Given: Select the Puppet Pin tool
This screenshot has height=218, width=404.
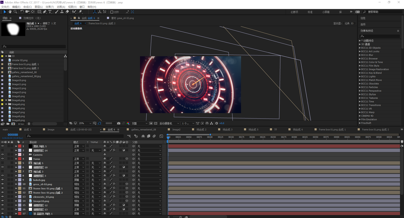Looking at the screenshot, I should click(80, 12).
